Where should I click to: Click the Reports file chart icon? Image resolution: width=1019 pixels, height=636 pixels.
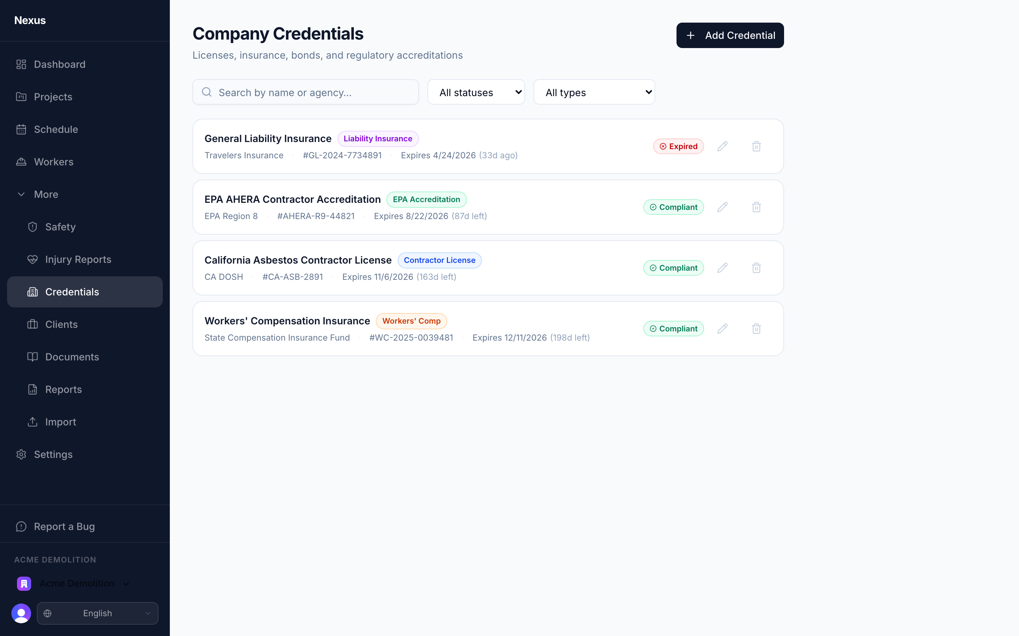tap(33, 389)
